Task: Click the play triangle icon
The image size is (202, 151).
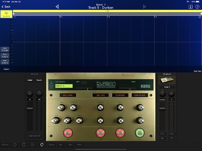Action: pos(33,145)
